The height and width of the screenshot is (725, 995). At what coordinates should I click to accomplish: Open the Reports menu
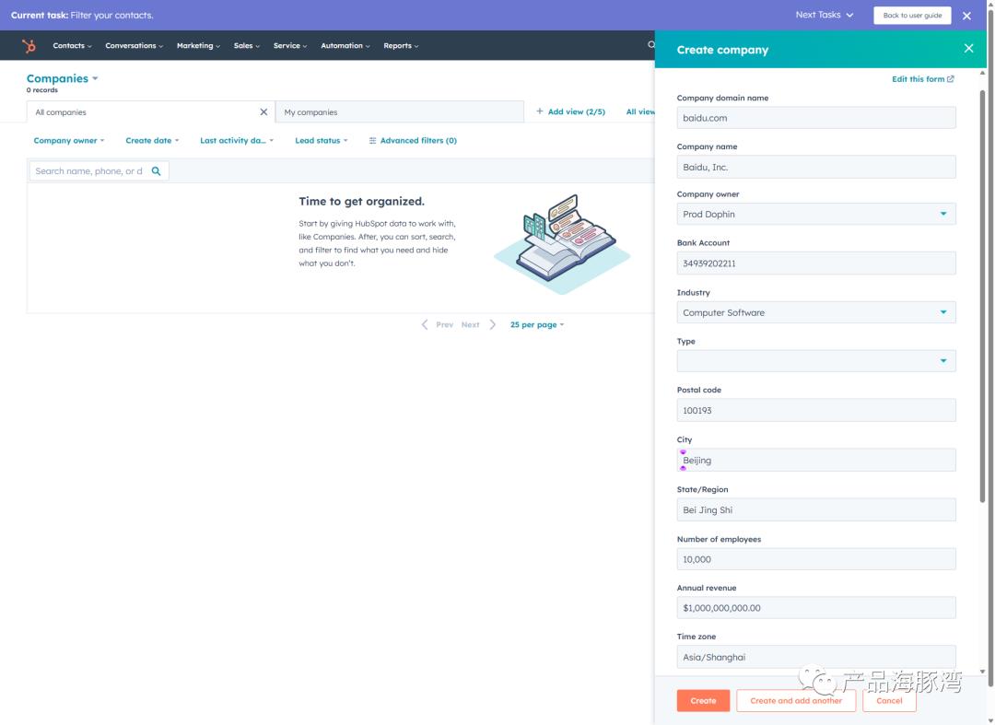401,46
